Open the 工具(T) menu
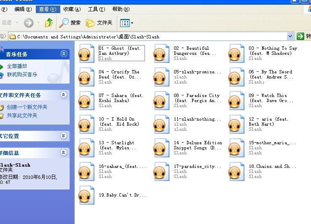The height and width of the screenshot is (224, 311). pyautogui.click(x=97, y=9)
